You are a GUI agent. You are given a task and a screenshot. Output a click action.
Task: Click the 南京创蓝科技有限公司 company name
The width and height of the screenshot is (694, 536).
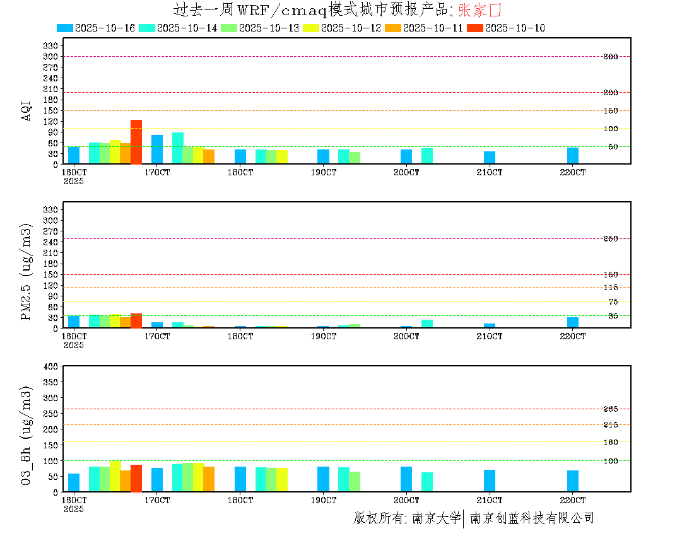coord(532,518)
